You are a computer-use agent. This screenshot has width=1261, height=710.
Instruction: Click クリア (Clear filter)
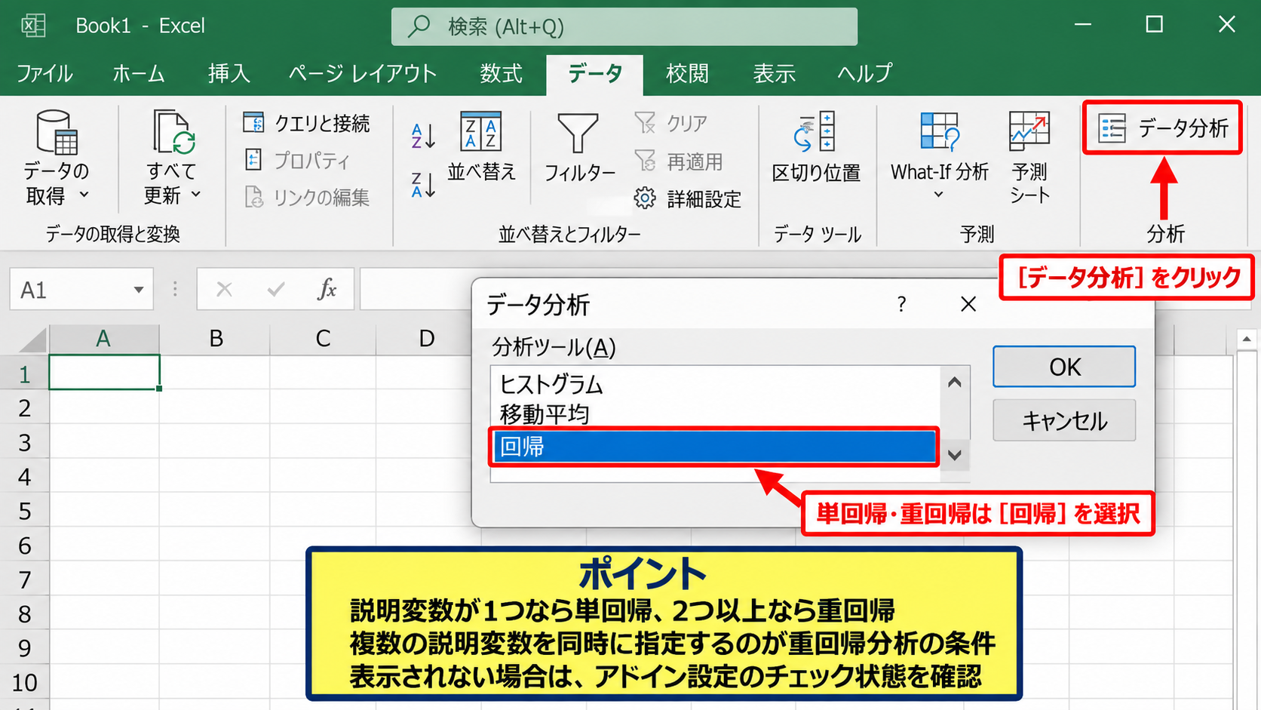tap(671, 123)
